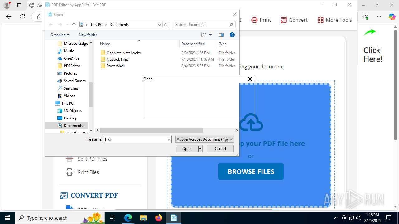Open the notification center icon
Viewport: 399px width, 224px height.
click(389, 218)
